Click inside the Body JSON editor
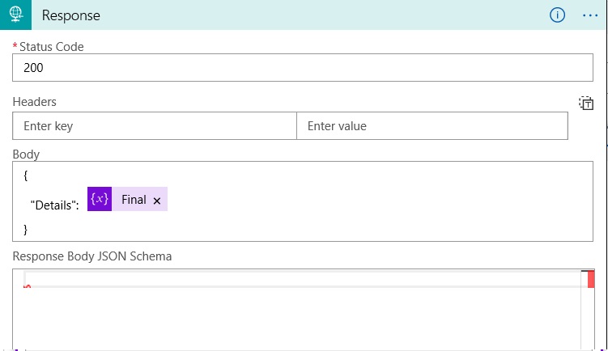The width and height of the screenshot is (608, 351). [303, 201]
